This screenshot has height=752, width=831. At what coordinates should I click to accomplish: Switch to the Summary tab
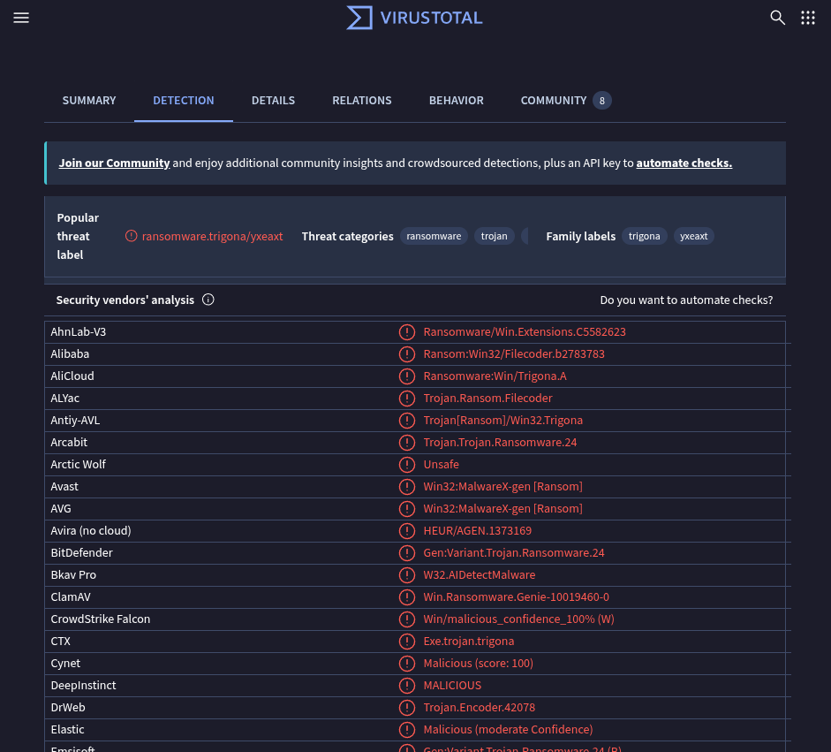[89, 100]
